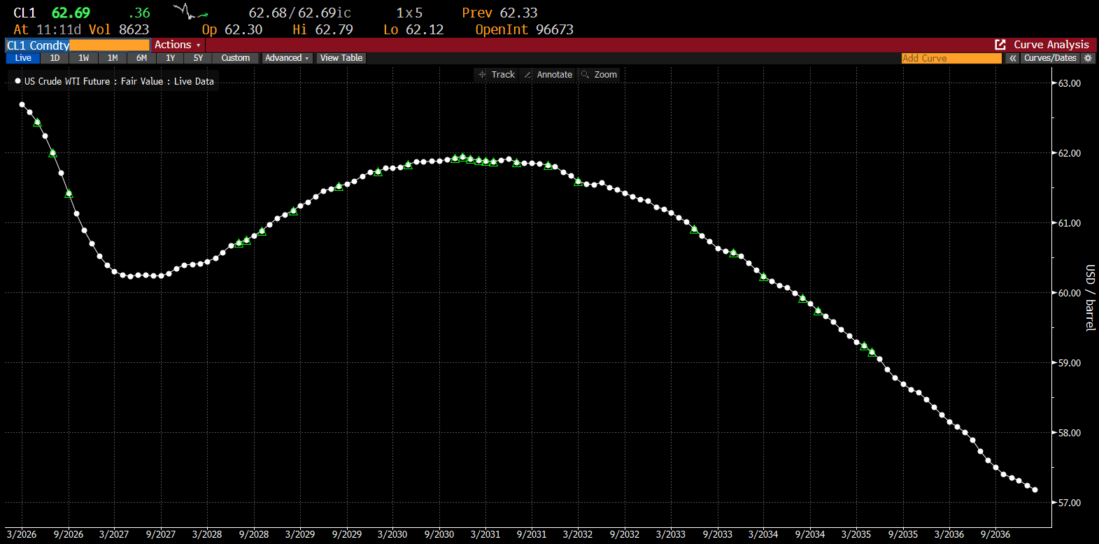Screen dimensions: 1099x544
Task: Open the Curves/Dates panel
Action: click(x=1050, y=58)
